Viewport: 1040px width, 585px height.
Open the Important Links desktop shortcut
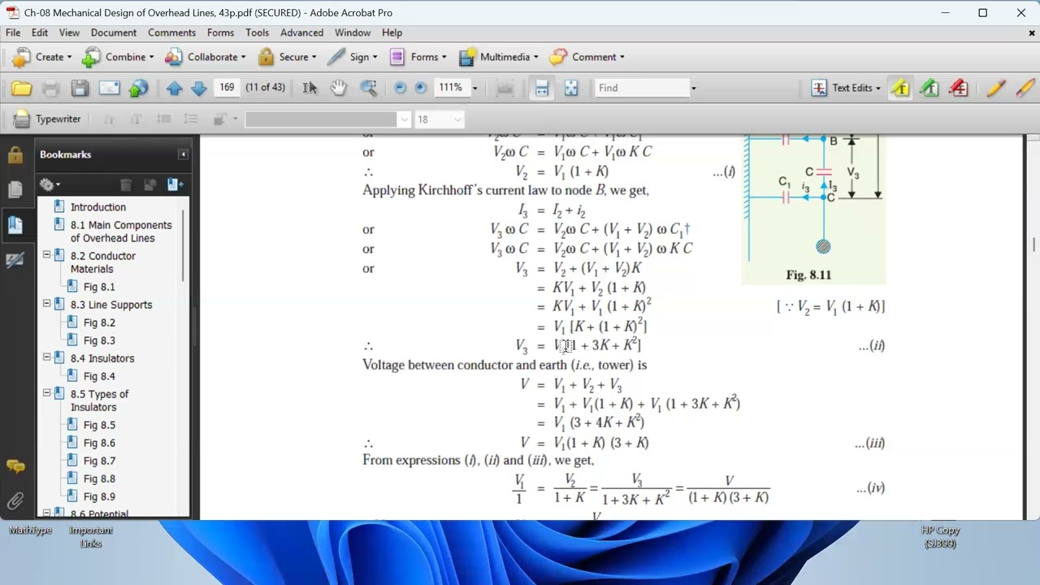(91, 537)
